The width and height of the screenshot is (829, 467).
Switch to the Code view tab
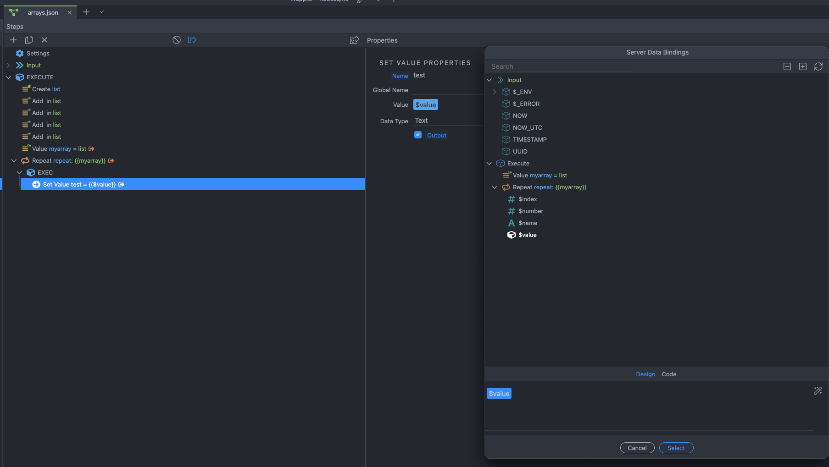tap(669, 374)
